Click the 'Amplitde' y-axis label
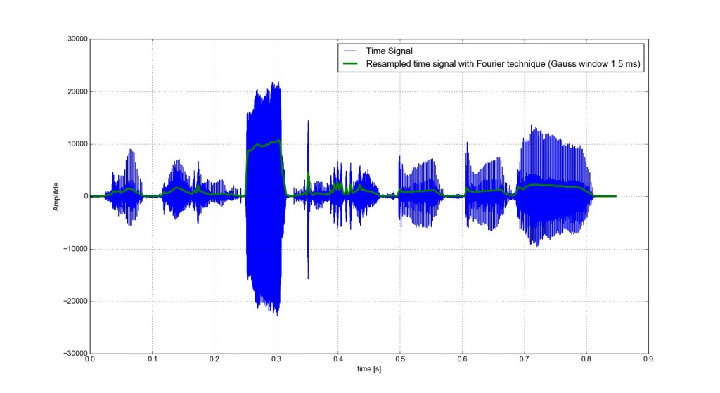 [58, 197]
